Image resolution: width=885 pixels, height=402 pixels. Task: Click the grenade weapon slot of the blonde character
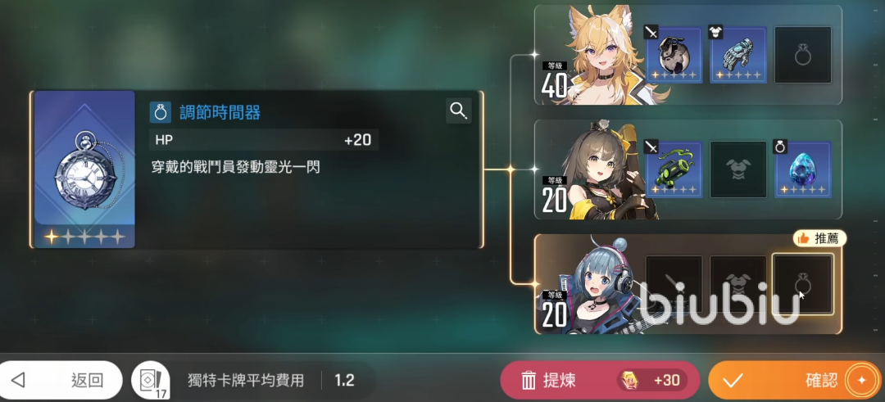click(674, 55)
